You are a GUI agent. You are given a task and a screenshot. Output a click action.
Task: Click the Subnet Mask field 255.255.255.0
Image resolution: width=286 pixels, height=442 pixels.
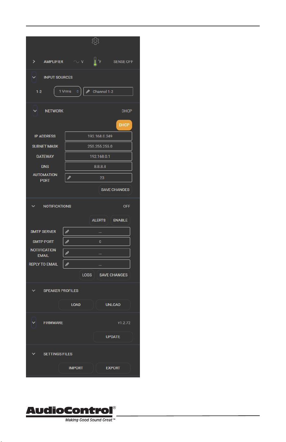click(98, 146)
